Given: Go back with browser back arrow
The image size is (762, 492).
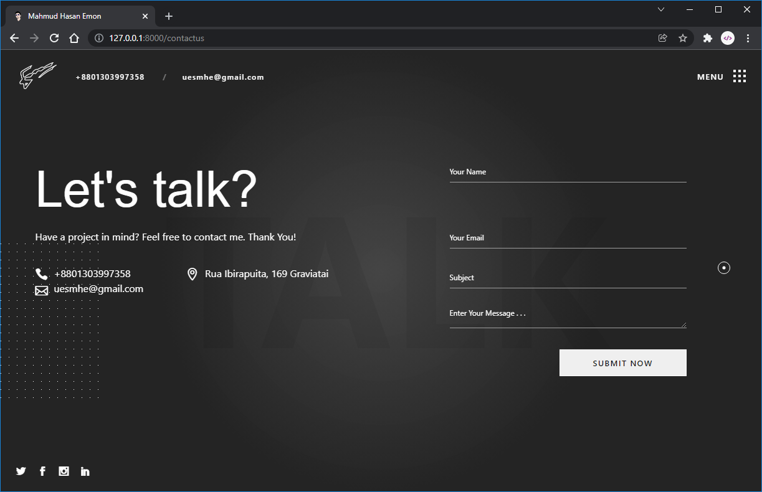Looking at the screenshot, I should [x=14, y=38].
